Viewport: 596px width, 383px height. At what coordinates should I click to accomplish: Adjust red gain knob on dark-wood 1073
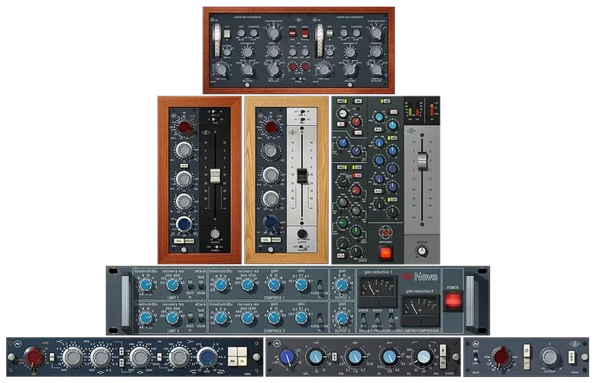pos(185,128)
